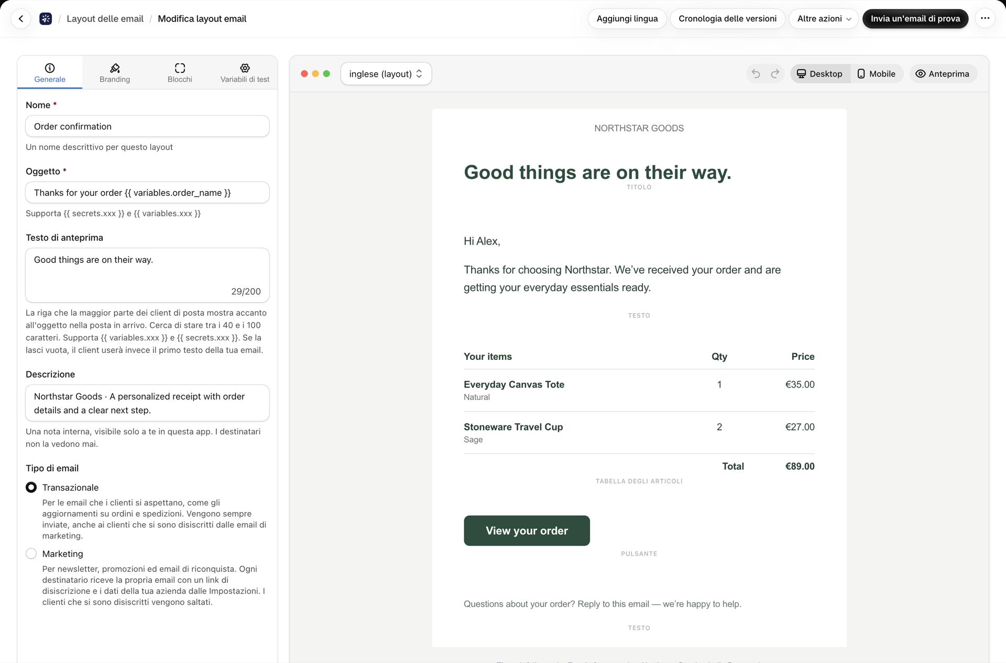Open the three-dot more options menu
The image size is (1006, 663).
pos(985,19)
